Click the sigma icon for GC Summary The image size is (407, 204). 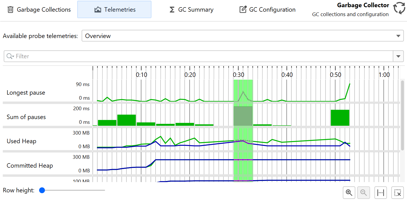pos(172,10)
